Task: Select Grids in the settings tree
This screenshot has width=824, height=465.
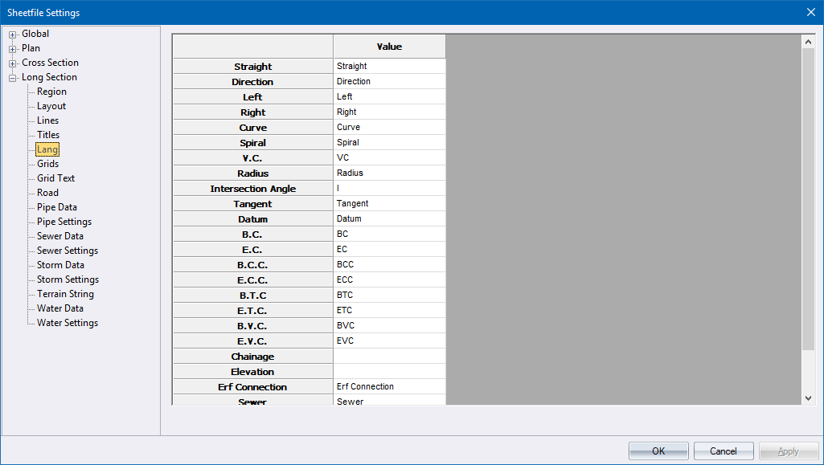Action: 47,164
